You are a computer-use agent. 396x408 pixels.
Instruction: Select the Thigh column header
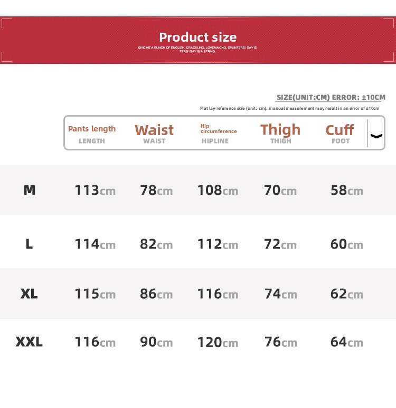[280, 130]
